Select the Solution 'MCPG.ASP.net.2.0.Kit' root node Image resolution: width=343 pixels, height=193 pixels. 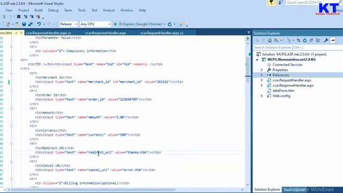294,54
